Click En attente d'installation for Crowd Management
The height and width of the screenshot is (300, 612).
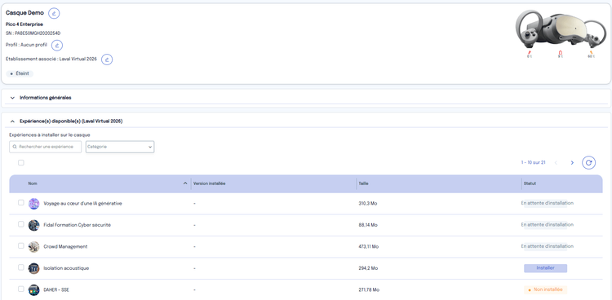click(x=547, y=246)
